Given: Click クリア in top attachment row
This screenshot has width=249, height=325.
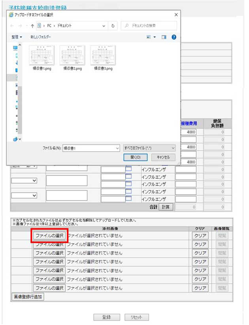Looking at the screenshot, I should pyautogui.click(x=200, y=236).
